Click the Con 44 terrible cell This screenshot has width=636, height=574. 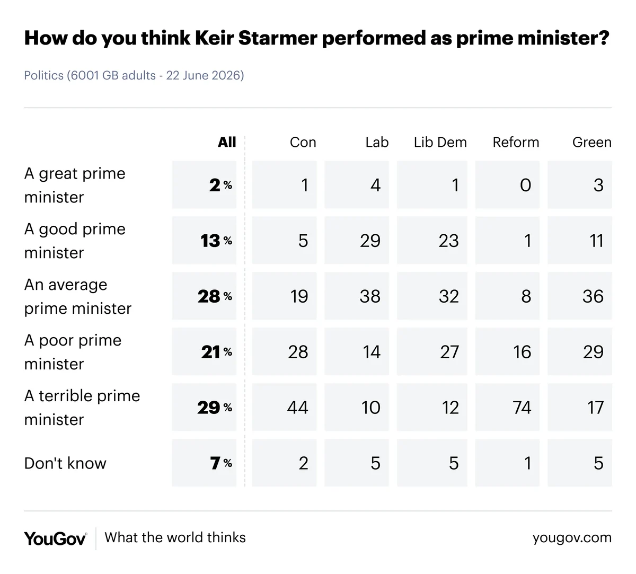(284, 407)
